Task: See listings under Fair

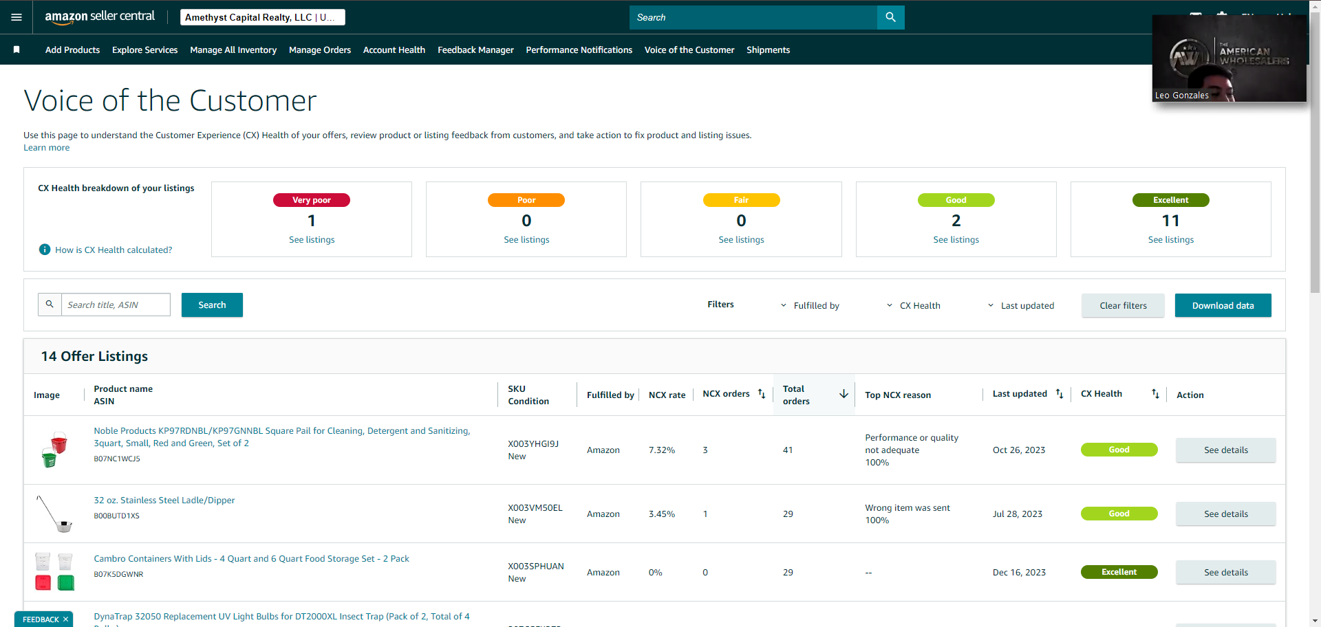Action: 741,239
